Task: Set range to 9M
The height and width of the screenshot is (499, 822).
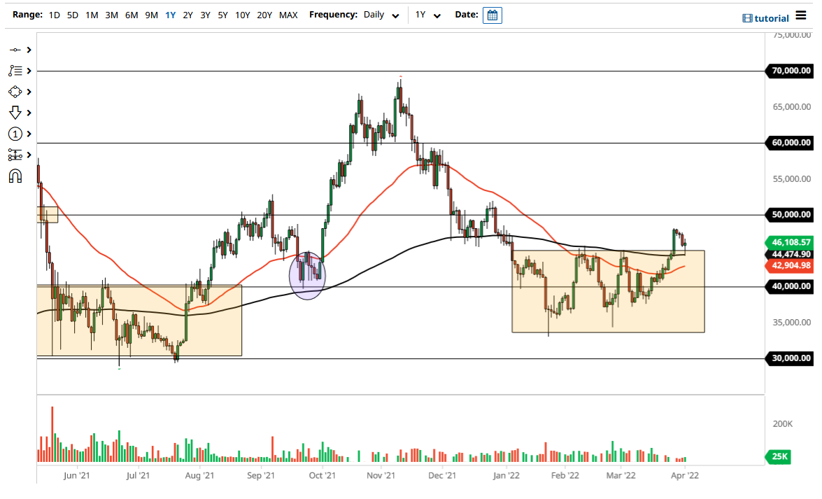Action: coord(152,15)
